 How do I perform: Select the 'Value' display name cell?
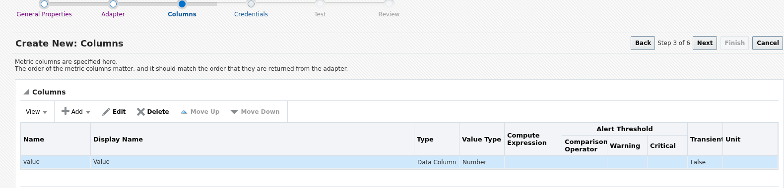(x=252, y=162)
